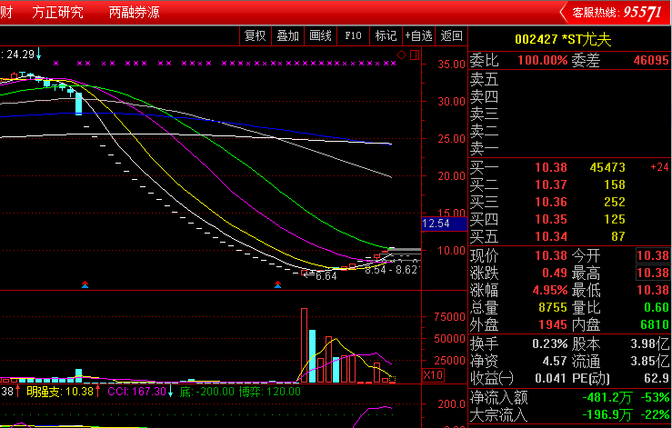Click the 涨幅 value 4.95%
The width and height of the screenshot is (672, 428).
coord(550,291)
